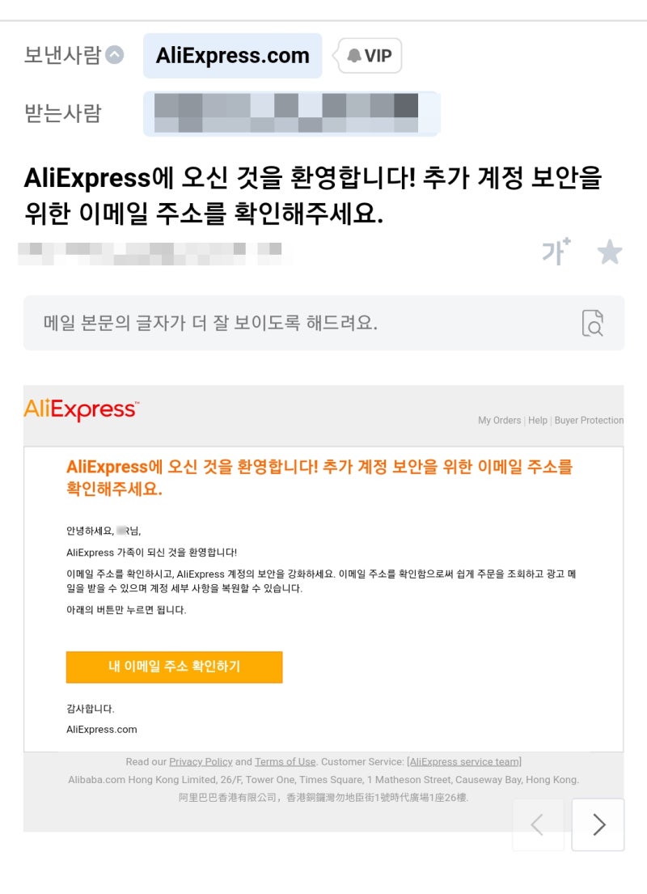
Task: Click 내 이메일 주소 확인하기 button
Action: [x=175, y=667]
